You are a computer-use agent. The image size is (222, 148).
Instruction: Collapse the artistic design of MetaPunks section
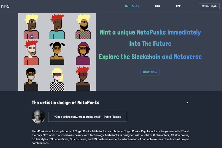point(187,103)
